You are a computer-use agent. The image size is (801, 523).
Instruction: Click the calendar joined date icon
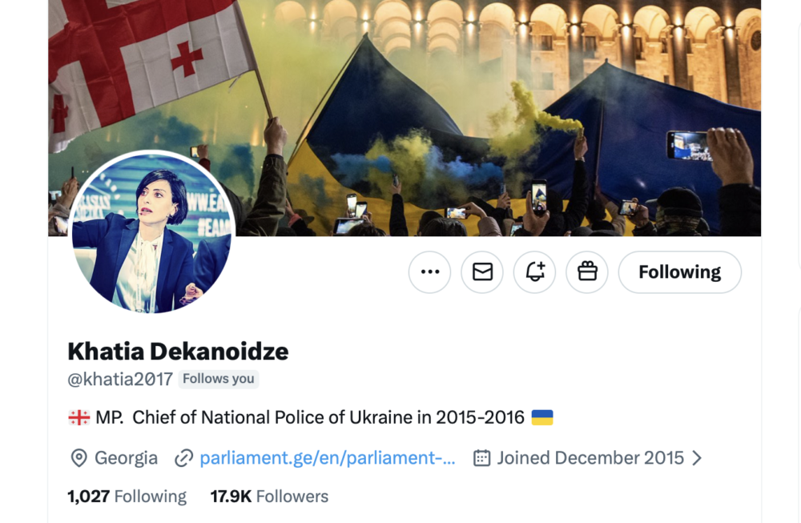[481, 458]
